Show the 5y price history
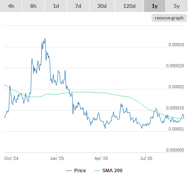 [x=177, y=6]
